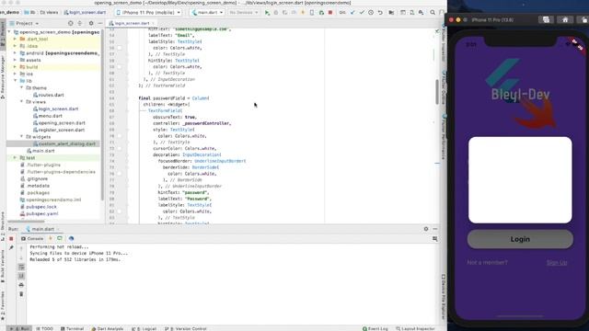589x331 pixels.
Task: Print console output with printer icon
Action: tap(21, 285)
